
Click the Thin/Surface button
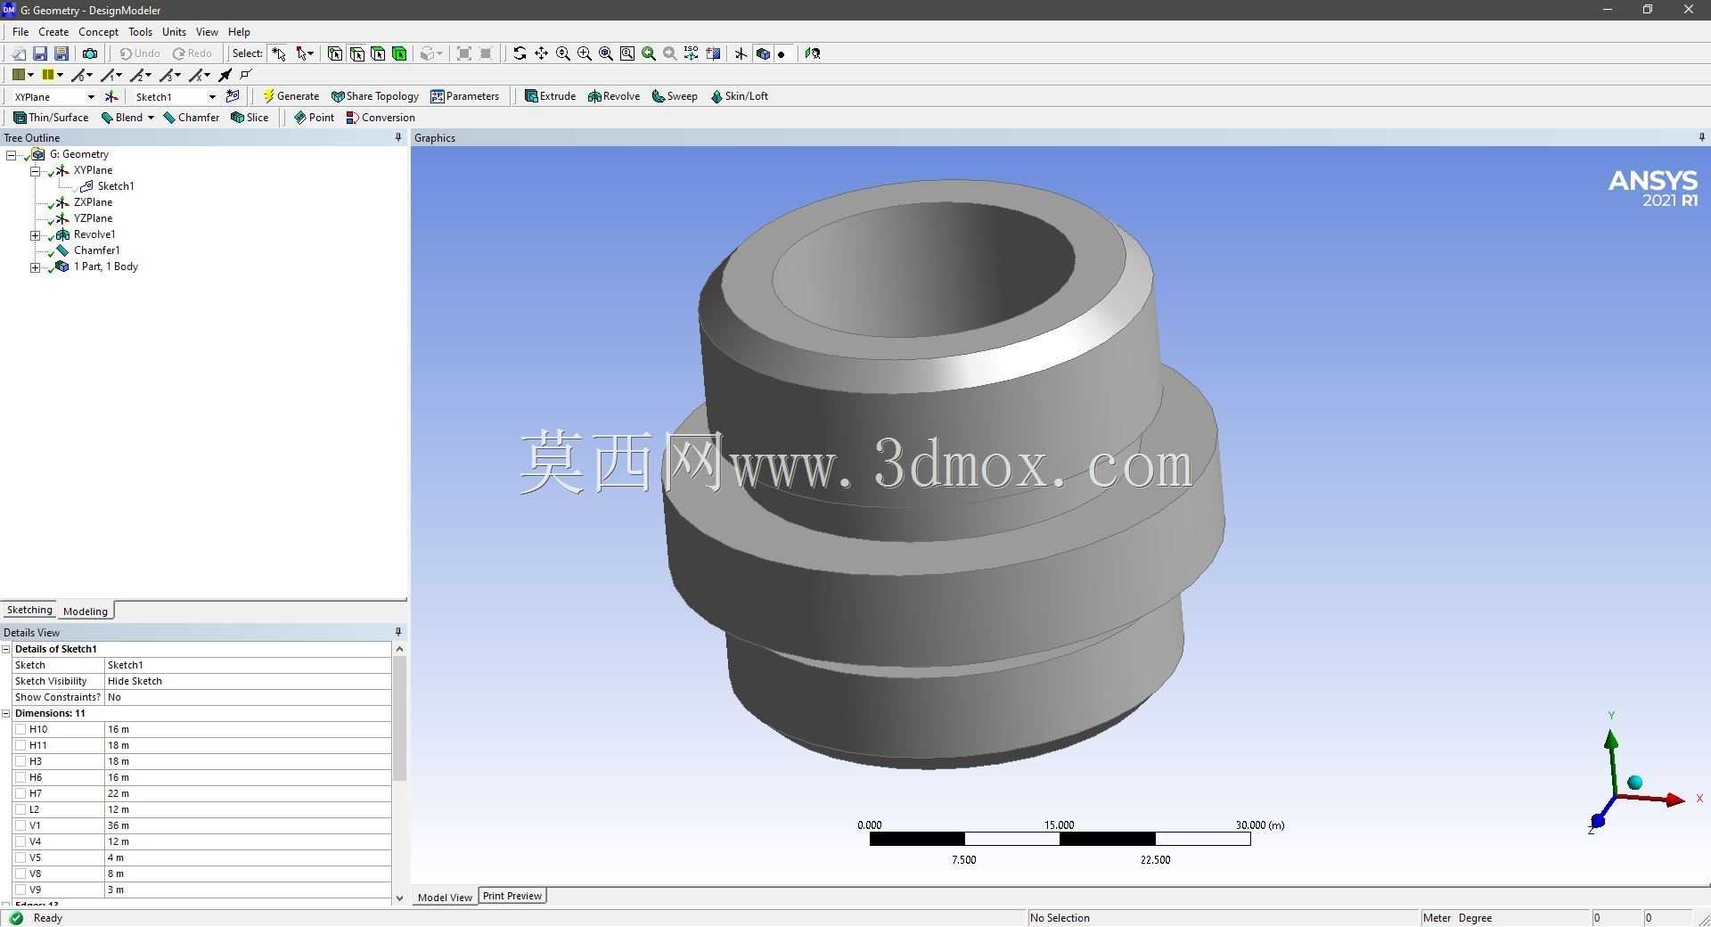51,118
